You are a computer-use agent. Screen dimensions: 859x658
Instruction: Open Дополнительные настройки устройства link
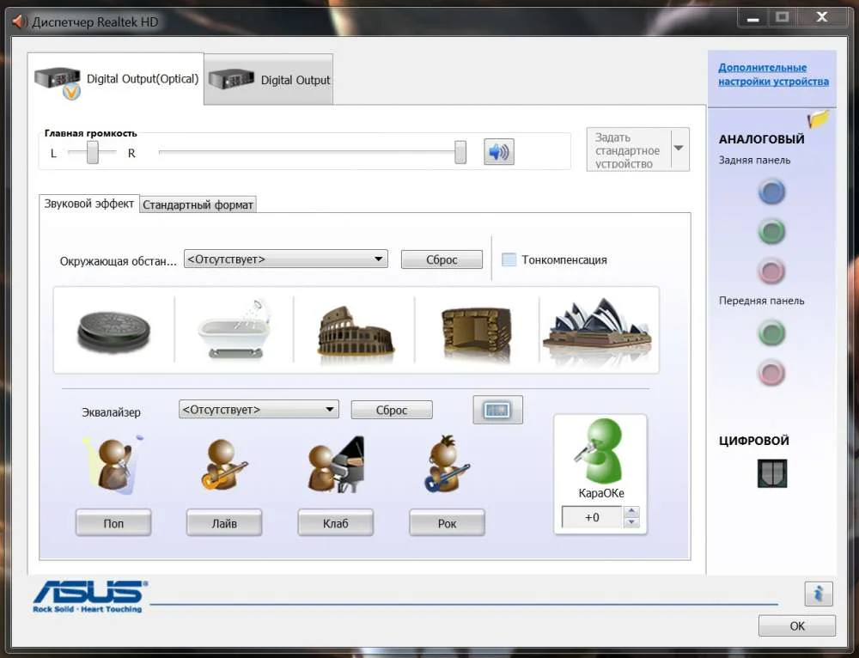tap(773, 75)
